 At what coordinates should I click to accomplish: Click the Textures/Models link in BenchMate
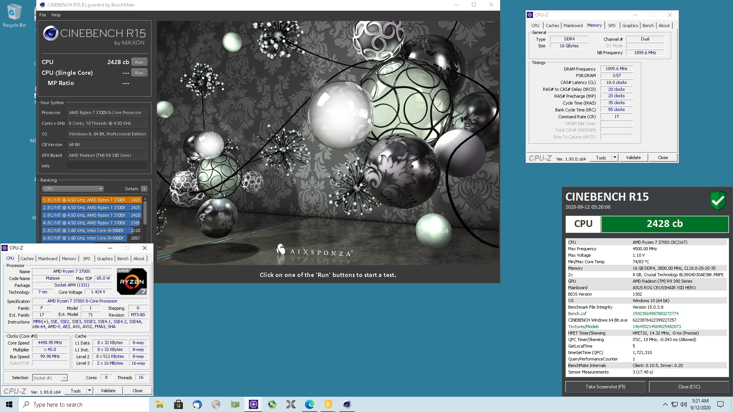tap(583, 327)
